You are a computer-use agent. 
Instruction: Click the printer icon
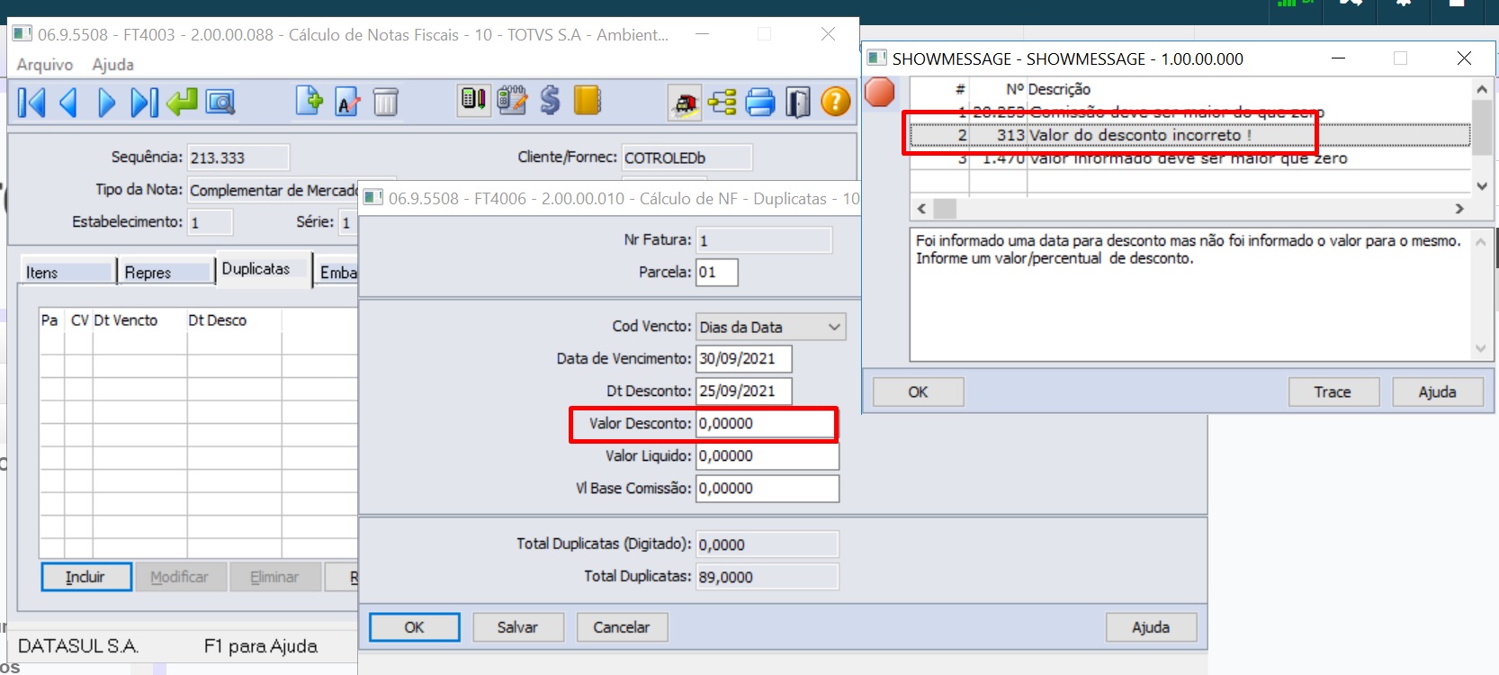coord(760,103)
